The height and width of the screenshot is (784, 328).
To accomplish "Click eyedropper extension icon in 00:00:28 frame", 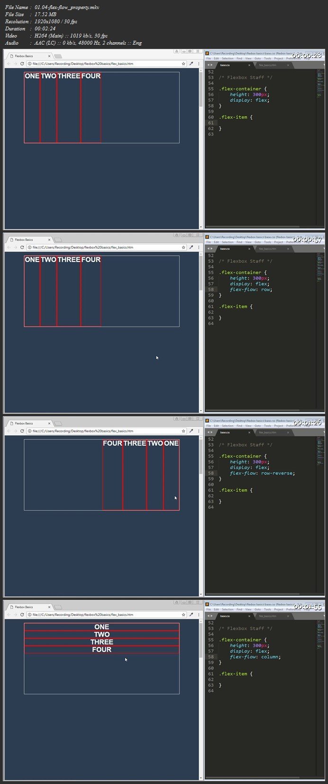I will pos(191,64).
